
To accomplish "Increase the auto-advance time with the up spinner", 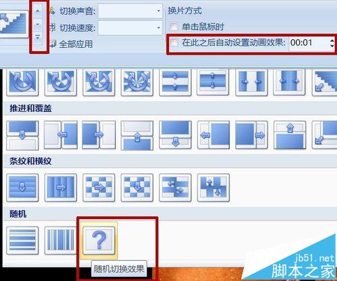I will point(332,40).
